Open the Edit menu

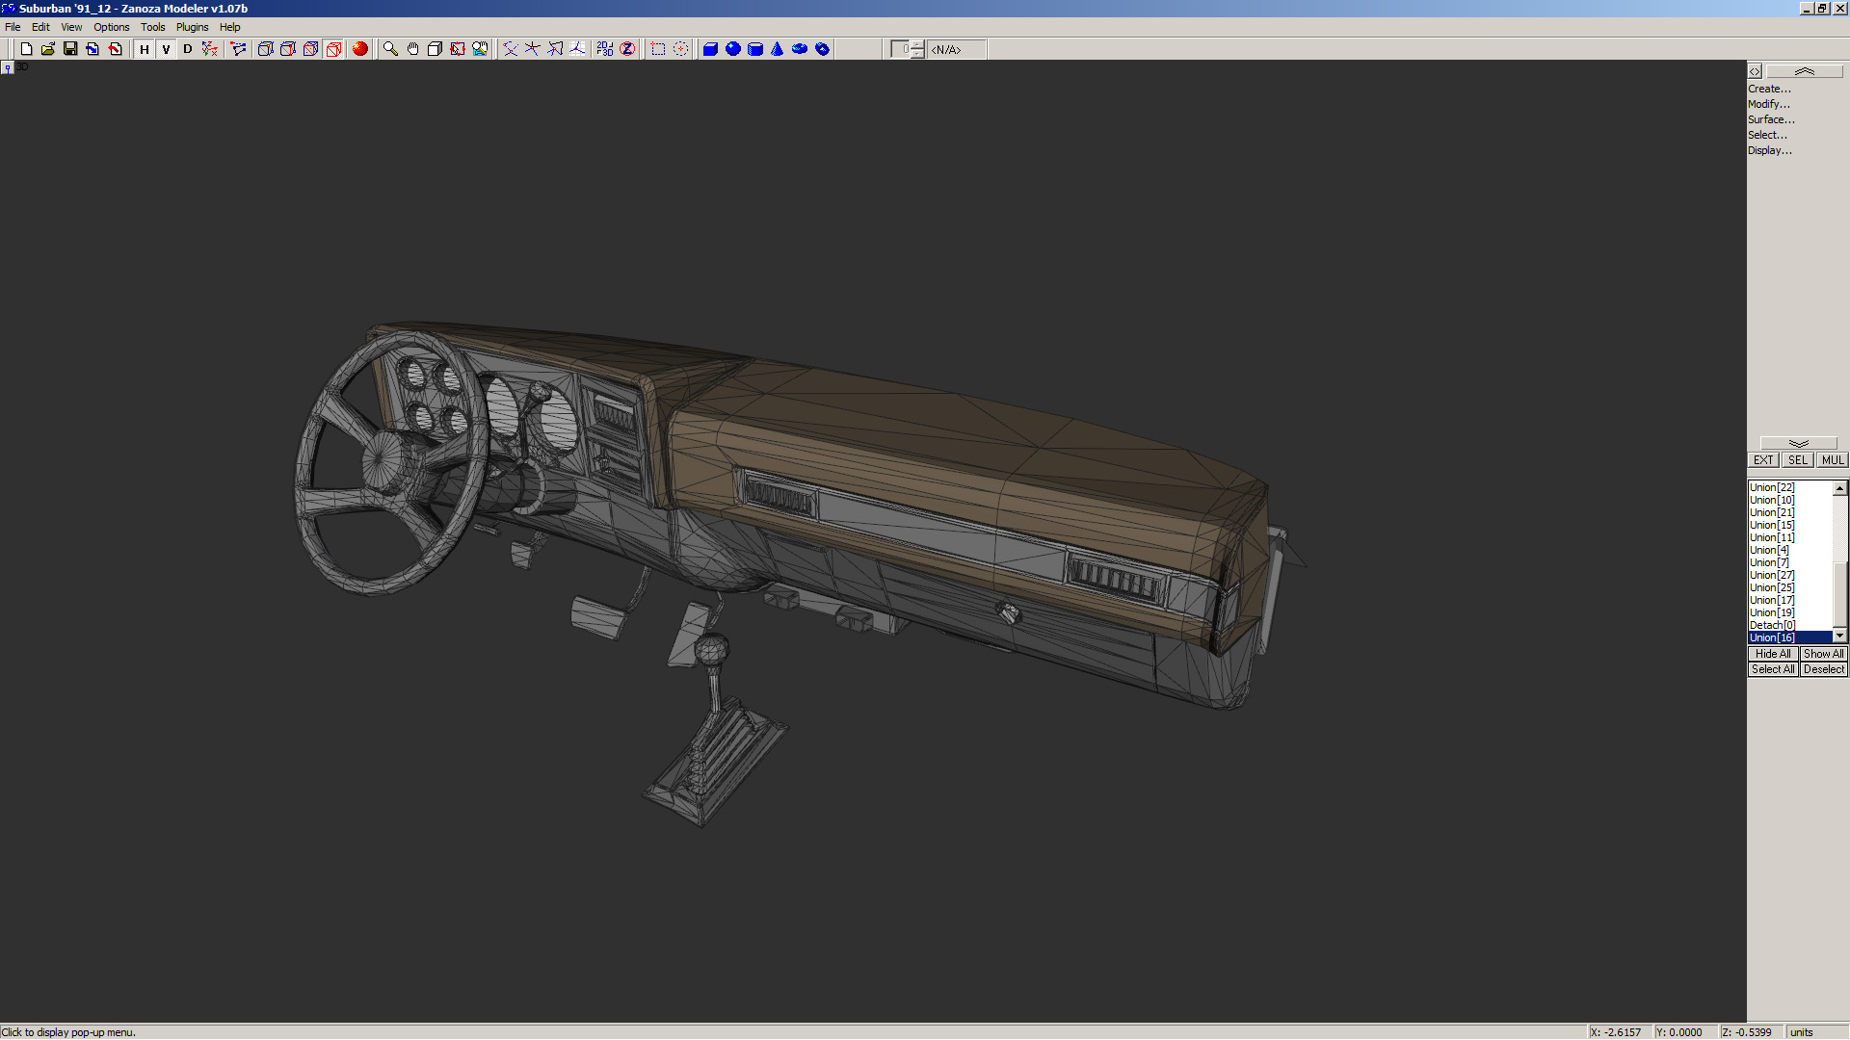(40, 27)
